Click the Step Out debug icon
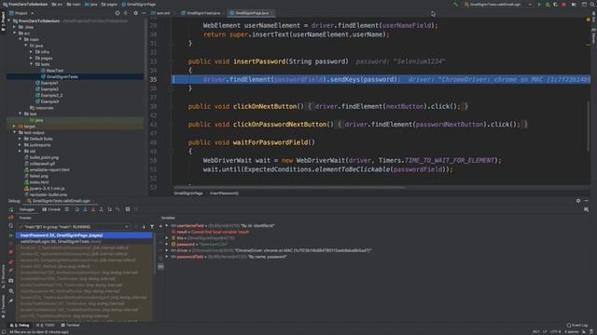The image size is (597, 335). [101, 209]
